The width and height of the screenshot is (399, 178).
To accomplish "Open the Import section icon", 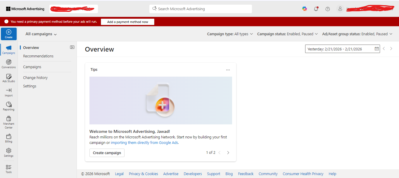I will click(x=9, y=92).
